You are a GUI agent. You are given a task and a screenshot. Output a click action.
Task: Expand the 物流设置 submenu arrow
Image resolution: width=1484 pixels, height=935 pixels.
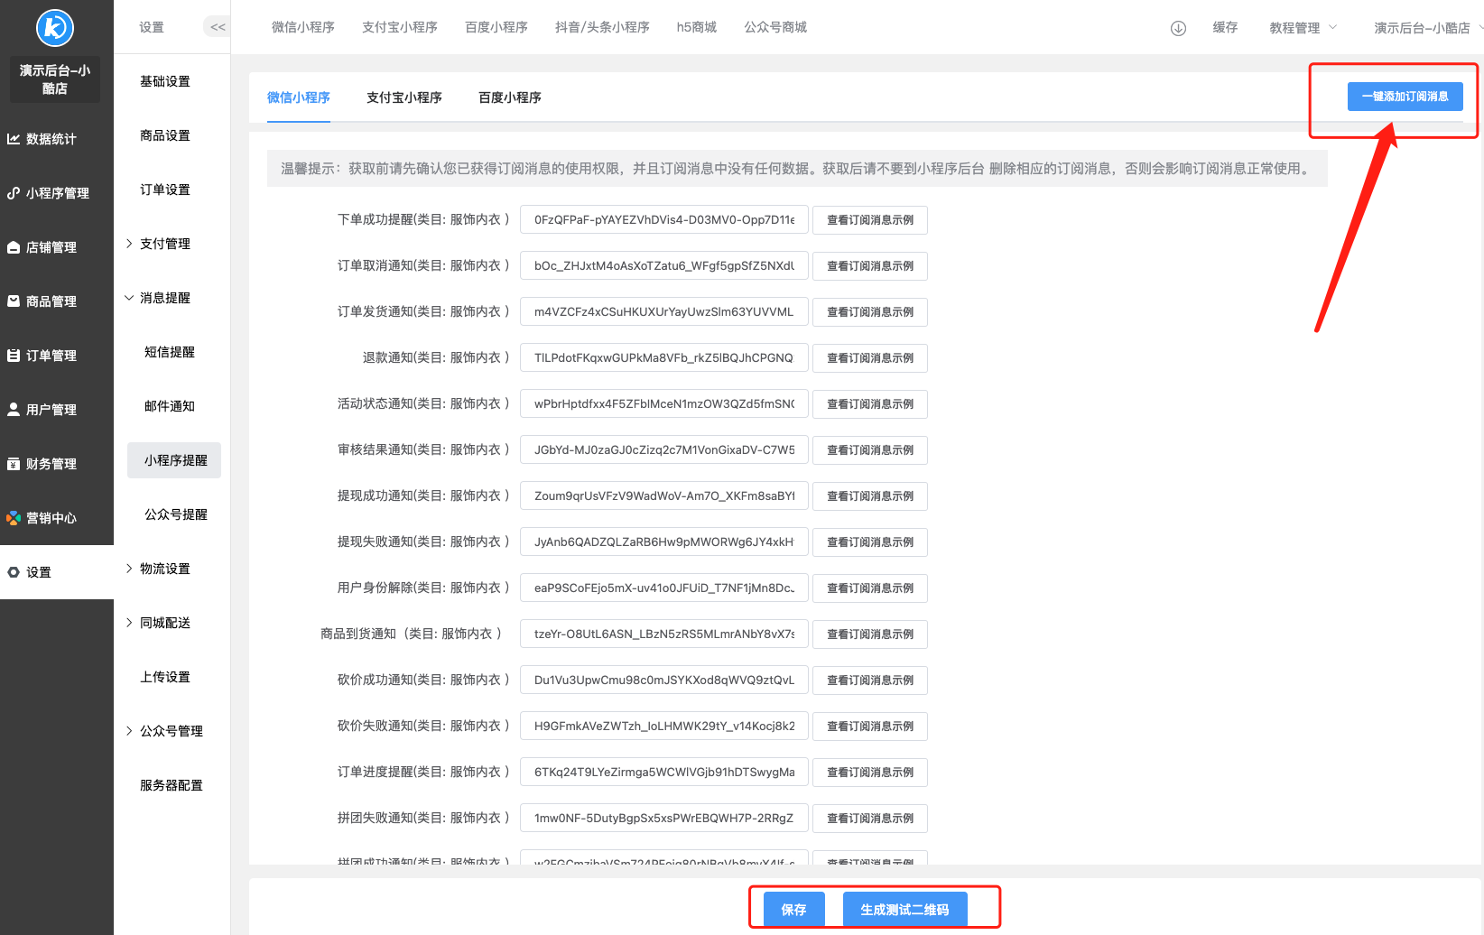pyautogui.click(x=129, y=569)
